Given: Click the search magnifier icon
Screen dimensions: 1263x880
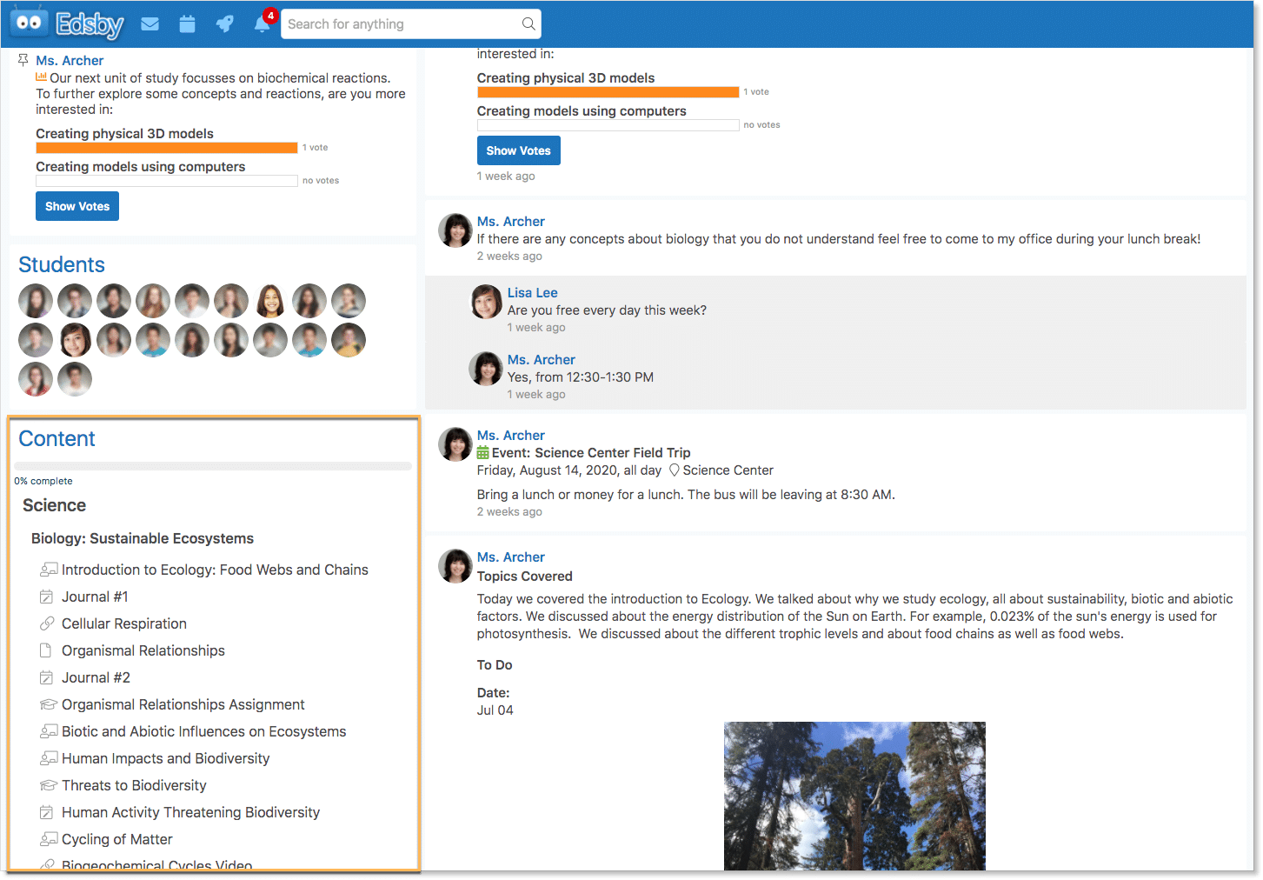Looking at the screenshot, I should [x=528, y=23].
